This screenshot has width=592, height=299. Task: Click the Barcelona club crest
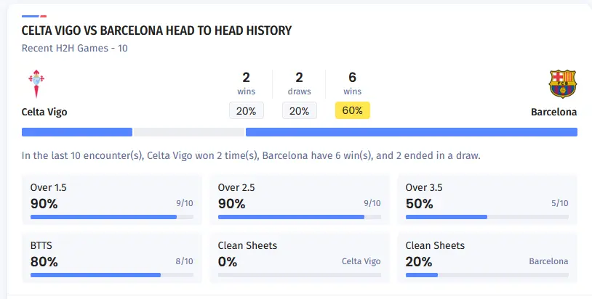562,84
